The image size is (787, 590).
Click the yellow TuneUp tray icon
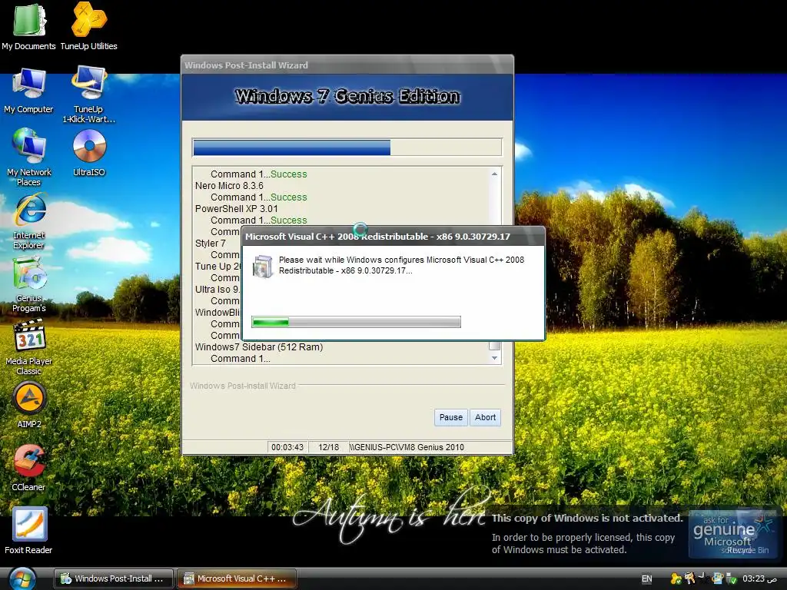tap(676, 578)
